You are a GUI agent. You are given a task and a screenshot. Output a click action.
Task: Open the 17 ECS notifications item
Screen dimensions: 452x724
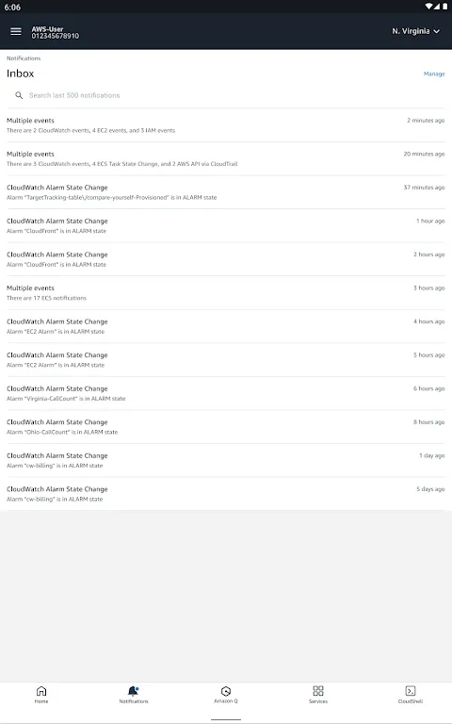226,293
